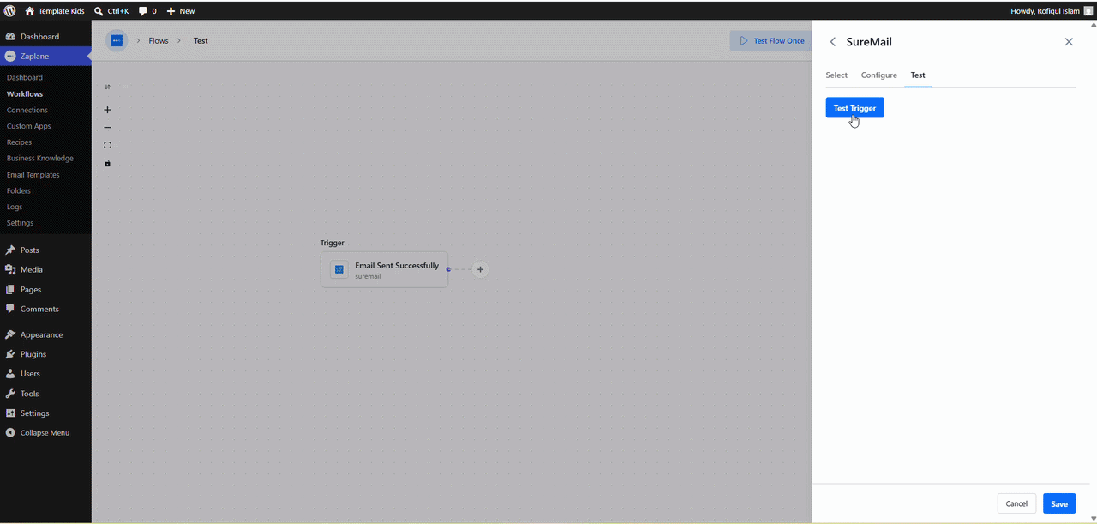Go to the Workflows submenu

24,93
